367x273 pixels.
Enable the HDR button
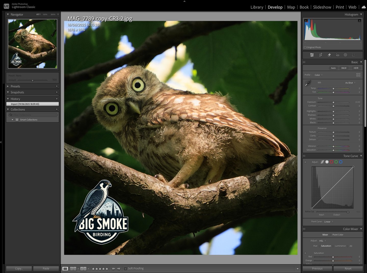(356, 68)
